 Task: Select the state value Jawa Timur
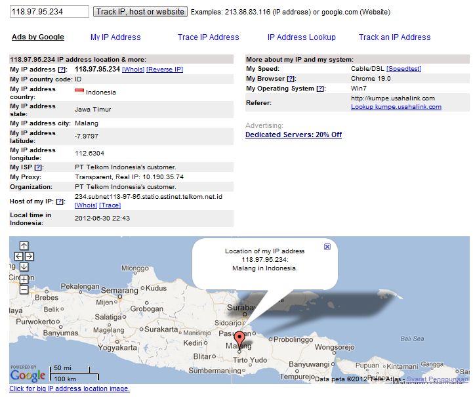93,110
